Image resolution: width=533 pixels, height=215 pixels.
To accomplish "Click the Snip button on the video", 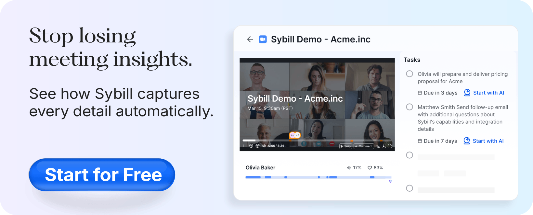I will [346, 146].
